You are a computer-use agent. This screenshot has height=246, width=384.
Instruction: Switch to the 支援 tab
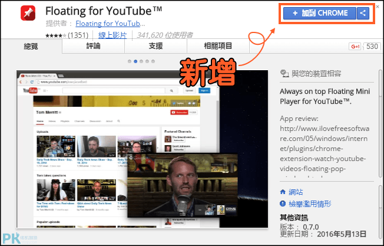tap(155, 46)
